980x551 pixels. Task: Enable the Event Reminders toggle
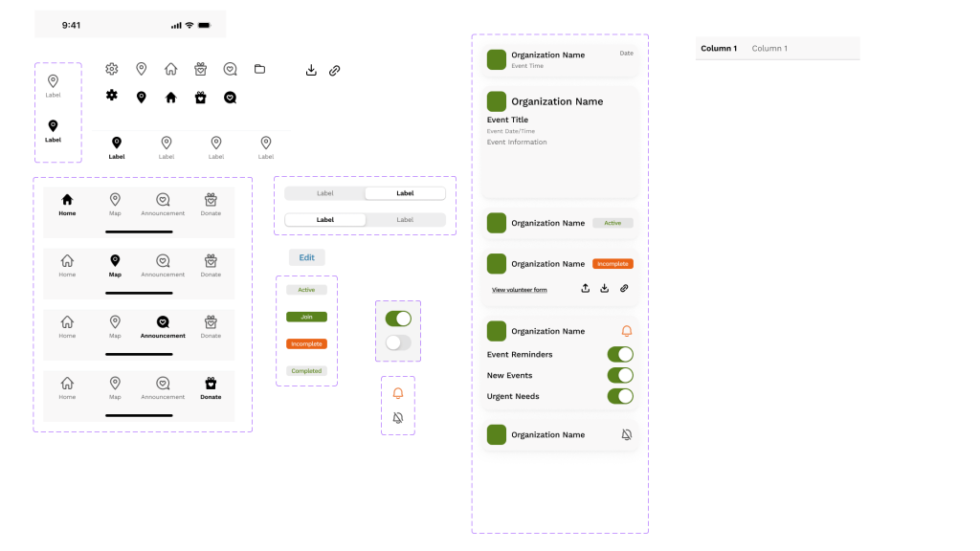coord(620,354)
